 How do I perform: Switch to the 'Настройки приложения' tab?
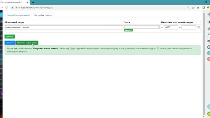(x=18, y=15)
